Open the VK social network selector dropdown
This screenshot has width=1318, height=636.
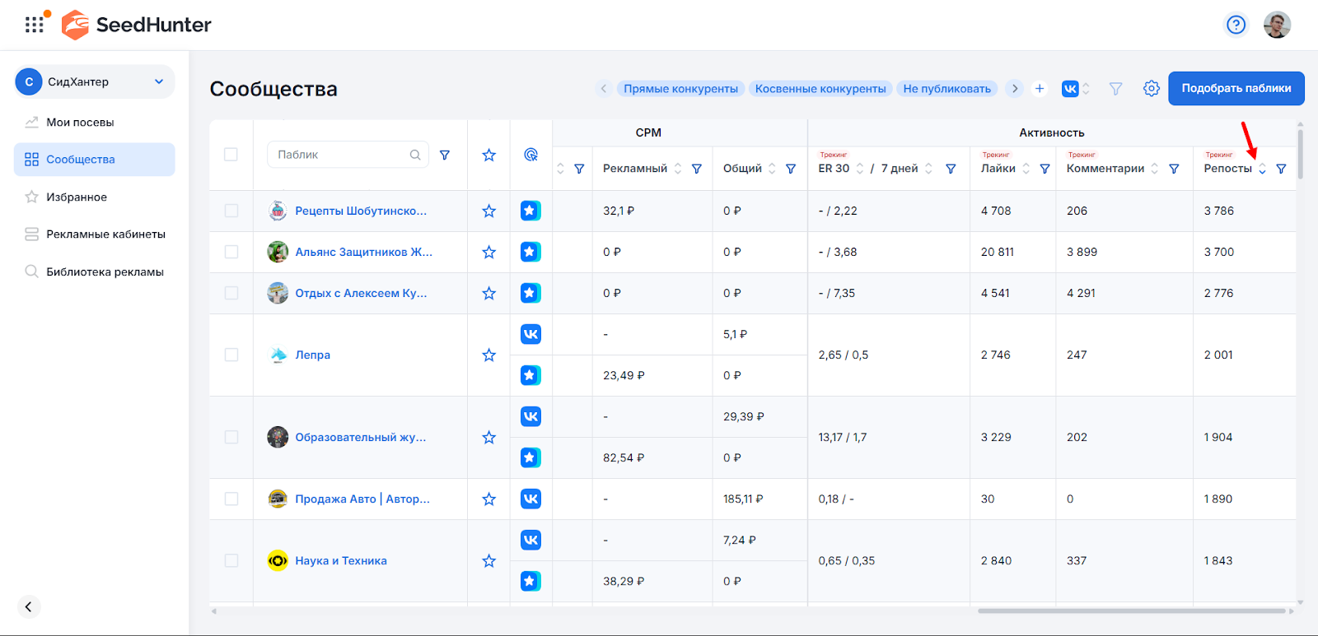[1076, 89]
